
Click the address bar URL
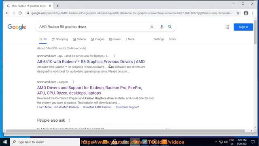pyautogui.click(x=132, y=13)
